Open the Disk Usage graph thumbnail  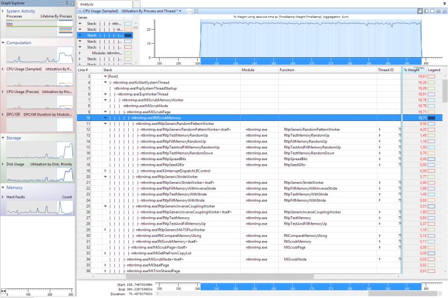pos(39,174)
